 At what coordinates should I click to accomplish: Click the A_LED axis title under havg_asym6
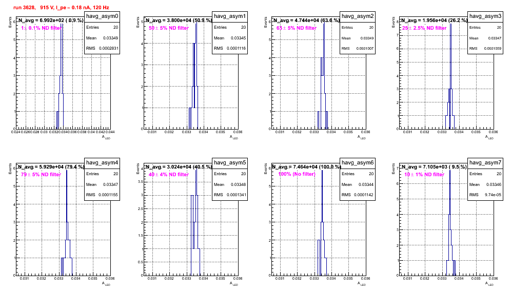(362, 284)
